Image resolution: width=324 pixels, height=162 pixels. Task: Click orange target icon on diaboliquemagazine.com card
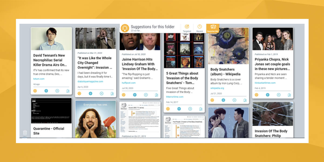click(x=79, y=93)
